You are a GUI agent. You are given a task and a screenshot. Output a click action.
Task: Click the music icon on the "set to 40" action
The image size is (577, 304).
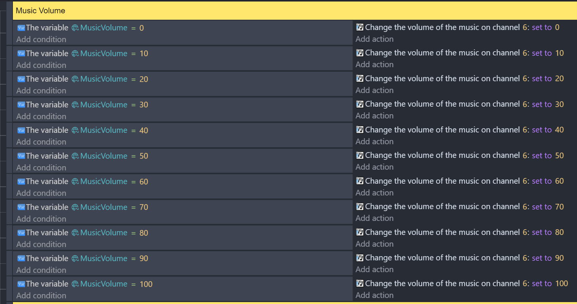360,130
